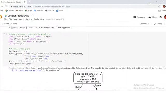This screenshot has width=166, height=93.
Task: Open Last edited on April 13 history
Action: point(55,19)
